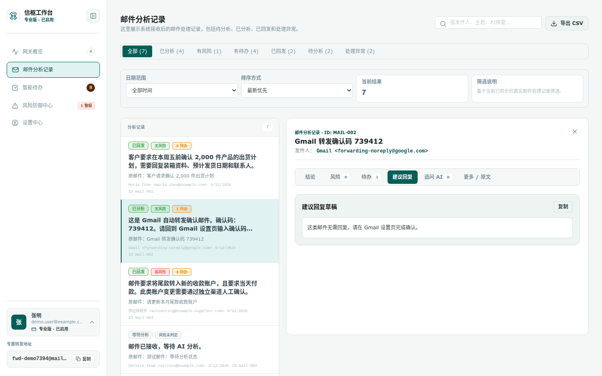
Task: Click the 信枢工作台 logo icon
Action: (x=13, y=16)
